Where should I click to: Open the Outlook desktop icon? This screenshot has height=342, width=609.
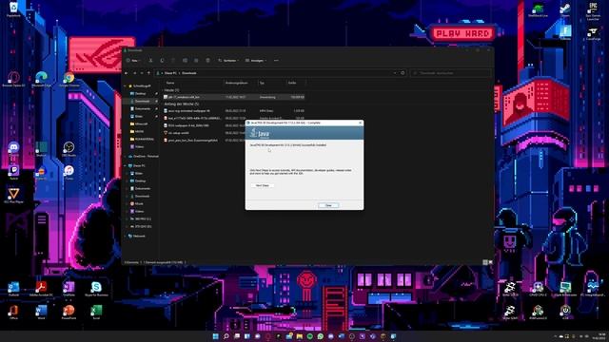pos(13,289)
